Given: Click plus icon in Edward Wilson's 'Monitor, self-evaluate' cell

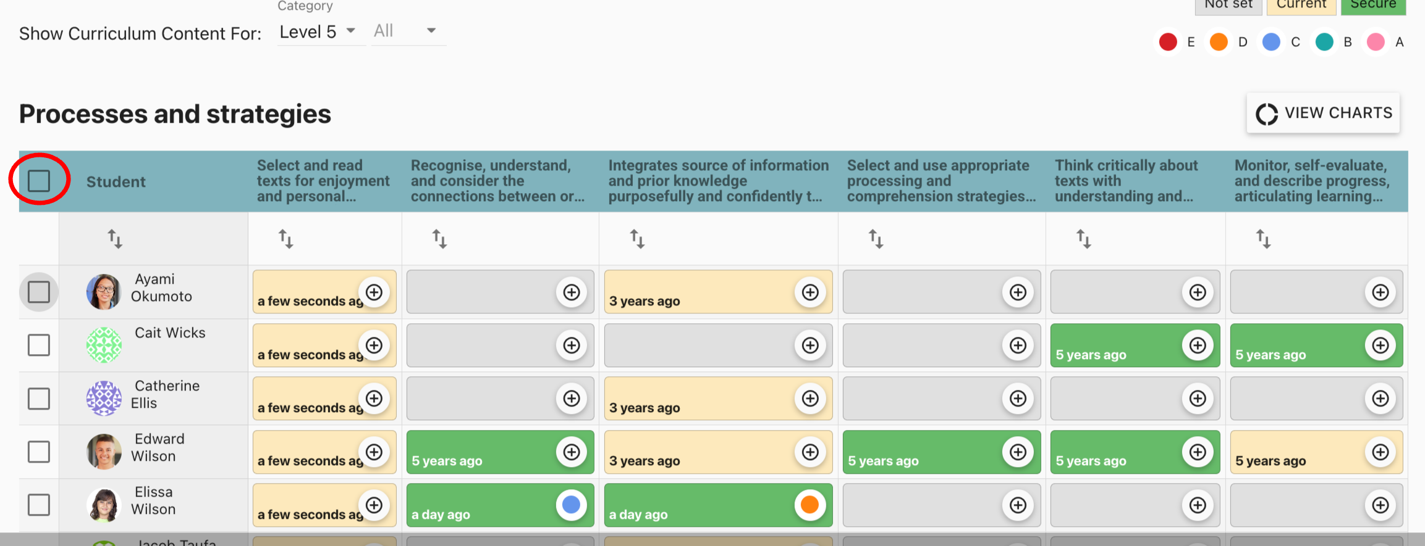Looking at the screenshot, I should pyautogui.click(x=1380, y=452).
